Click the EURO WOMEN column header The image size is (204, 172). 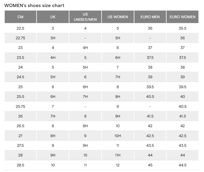(x=183, y=17)
